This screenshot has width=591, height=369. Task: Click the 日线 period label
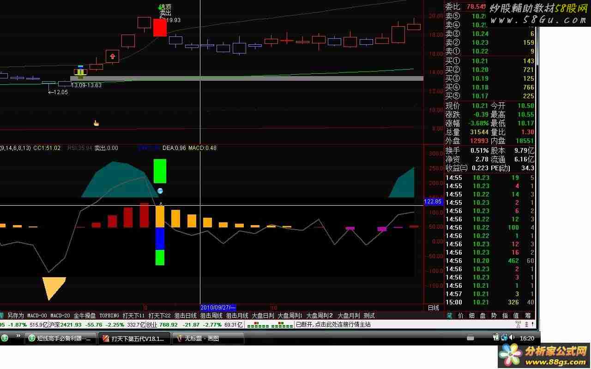434,308
